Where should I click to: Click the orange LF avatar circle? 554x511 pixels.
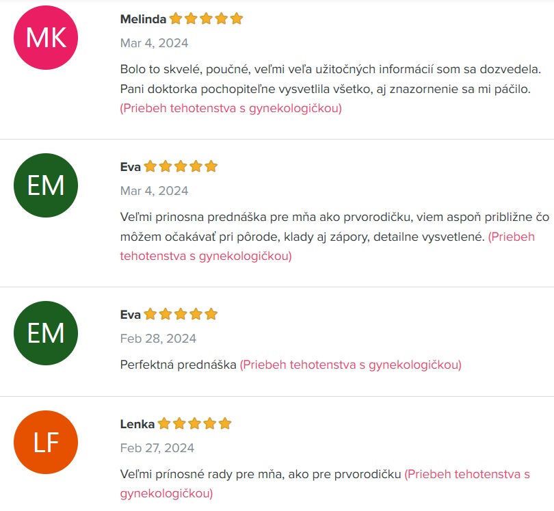click(46, 442)
